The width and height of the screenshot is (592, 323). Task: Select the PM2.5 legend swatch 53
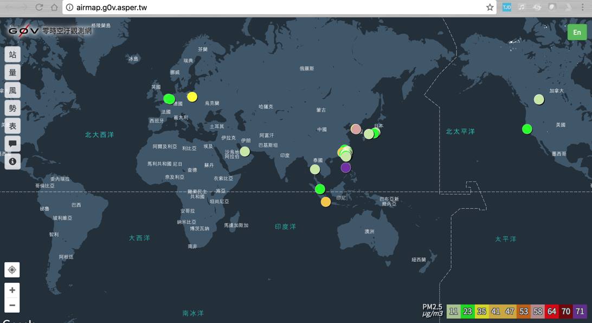pyautogui.click(x=524, y=311)
